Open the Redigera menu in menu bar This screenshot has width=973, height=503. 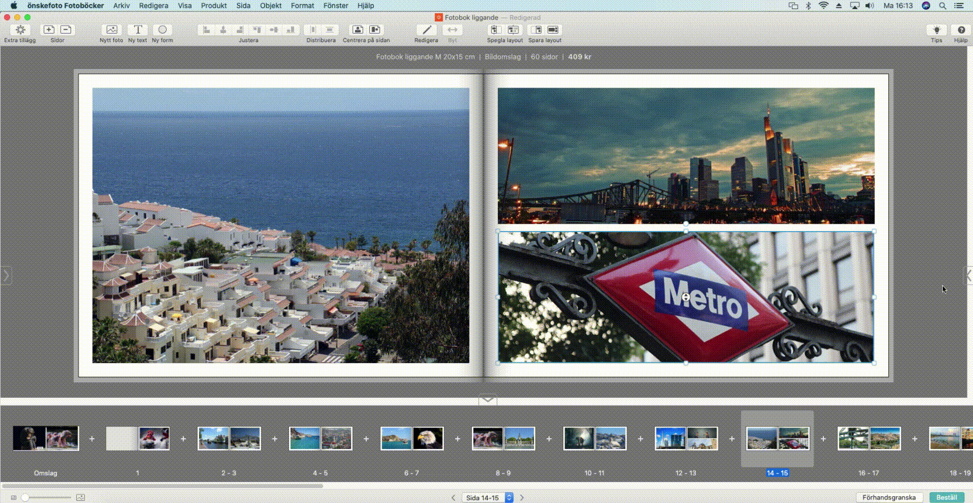154,6
